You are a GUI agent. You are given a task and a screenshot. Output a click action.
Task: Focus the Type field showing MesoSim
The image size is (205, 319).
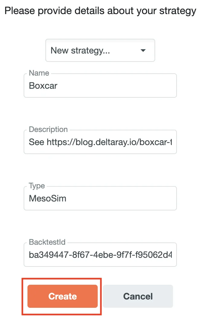pyautogui.click(x=100, y=198)
